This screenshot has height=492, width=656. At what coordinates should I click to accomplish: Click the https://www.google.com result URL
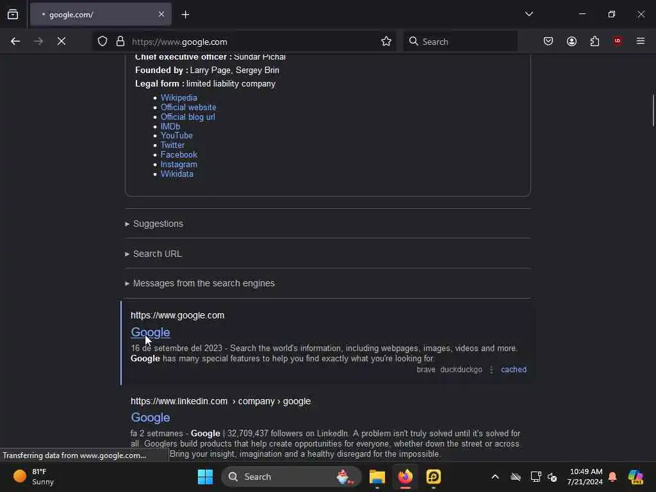pyautogui.click(x=177, y=315)
